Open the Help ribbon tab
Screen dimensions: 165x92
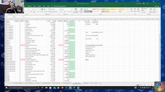48,6
